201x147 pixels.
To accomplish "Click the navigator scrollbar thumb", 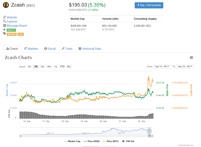I will tap(149, 136).
